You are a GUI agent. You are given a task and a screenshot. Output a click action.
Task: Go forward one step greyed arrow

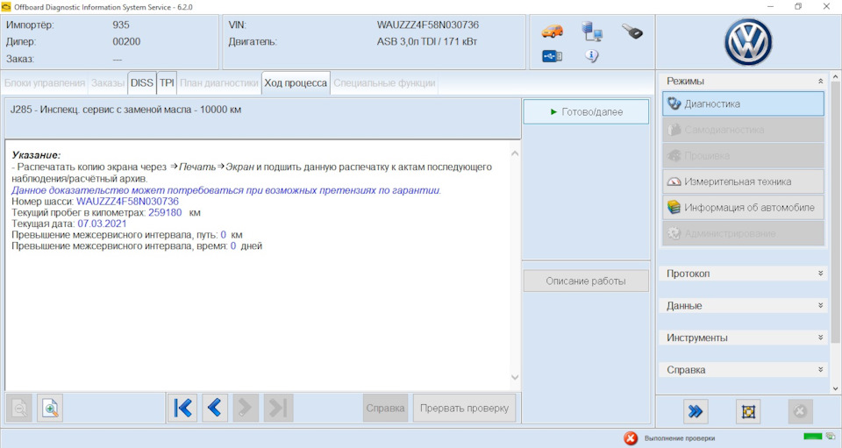point(246,409)
